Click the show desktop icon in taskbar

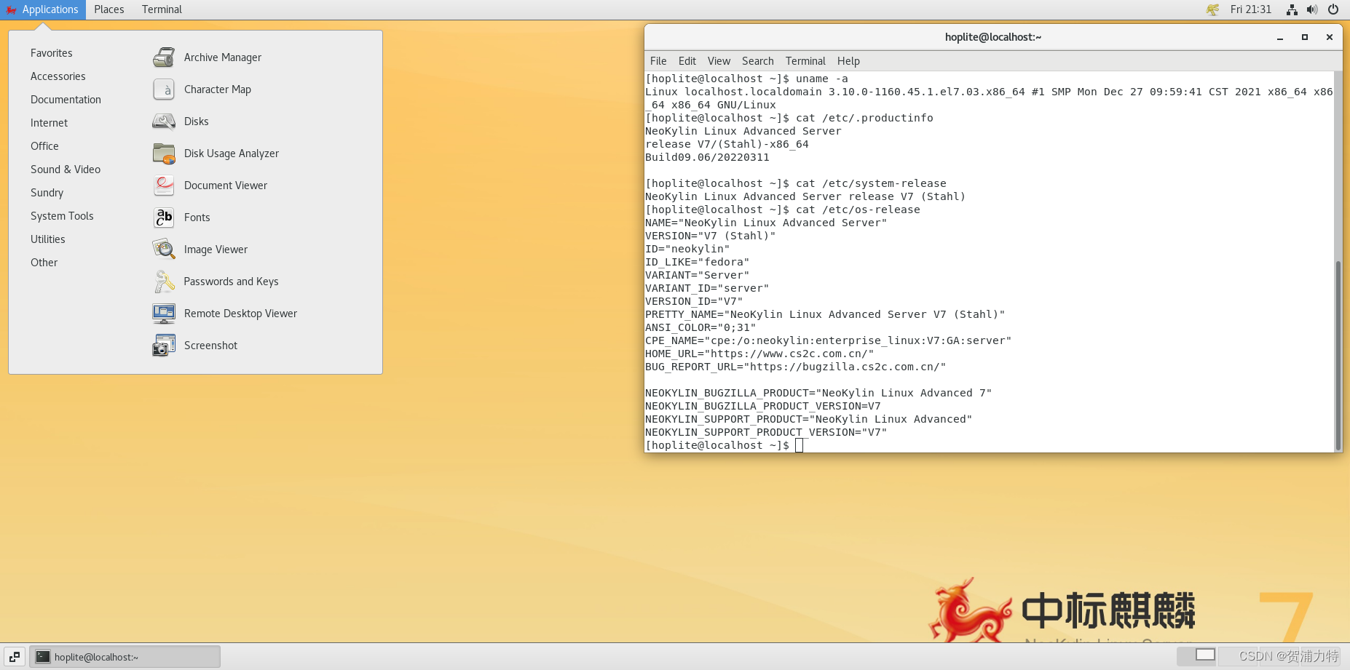pyautogui.click(x=15, y=657)
